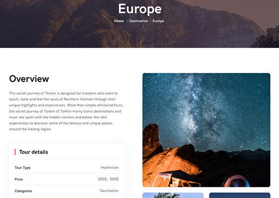The height and width of the screenshot is (198, 279).
Task: Click the 300$ - 500$ price value
Action: [x=108, y=179]
